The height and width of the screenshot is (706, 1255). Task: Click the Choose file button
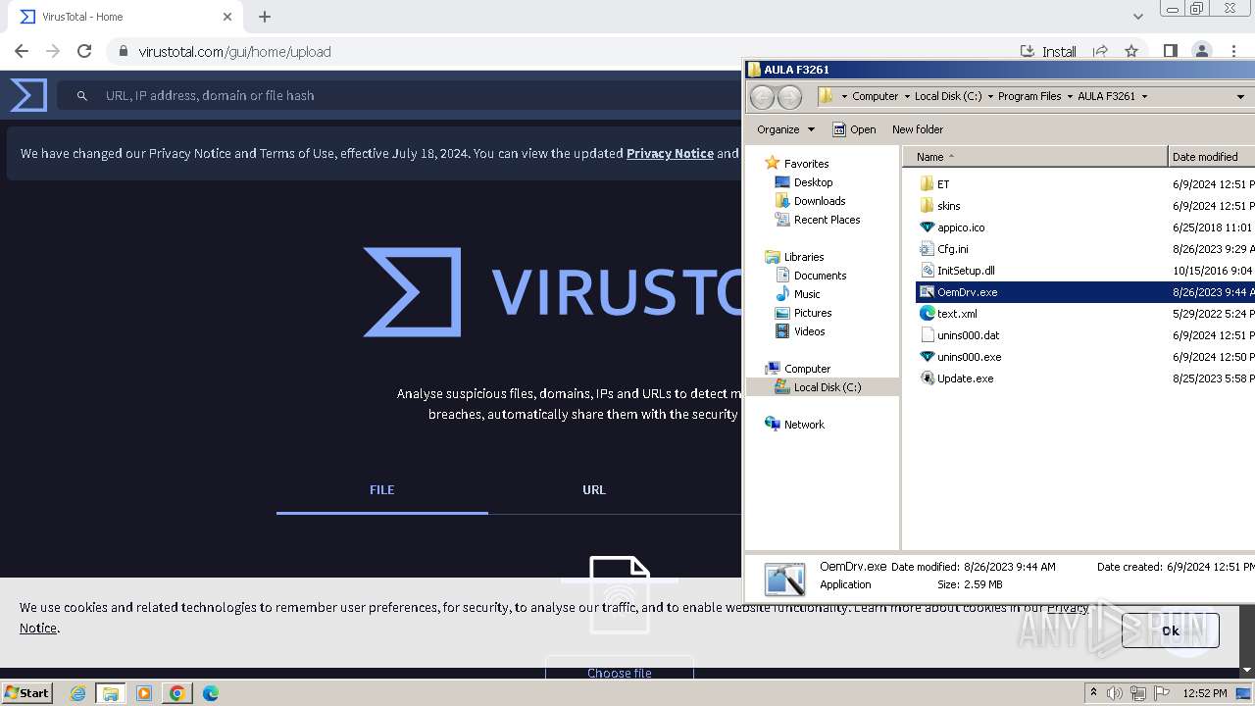(619, 673)
